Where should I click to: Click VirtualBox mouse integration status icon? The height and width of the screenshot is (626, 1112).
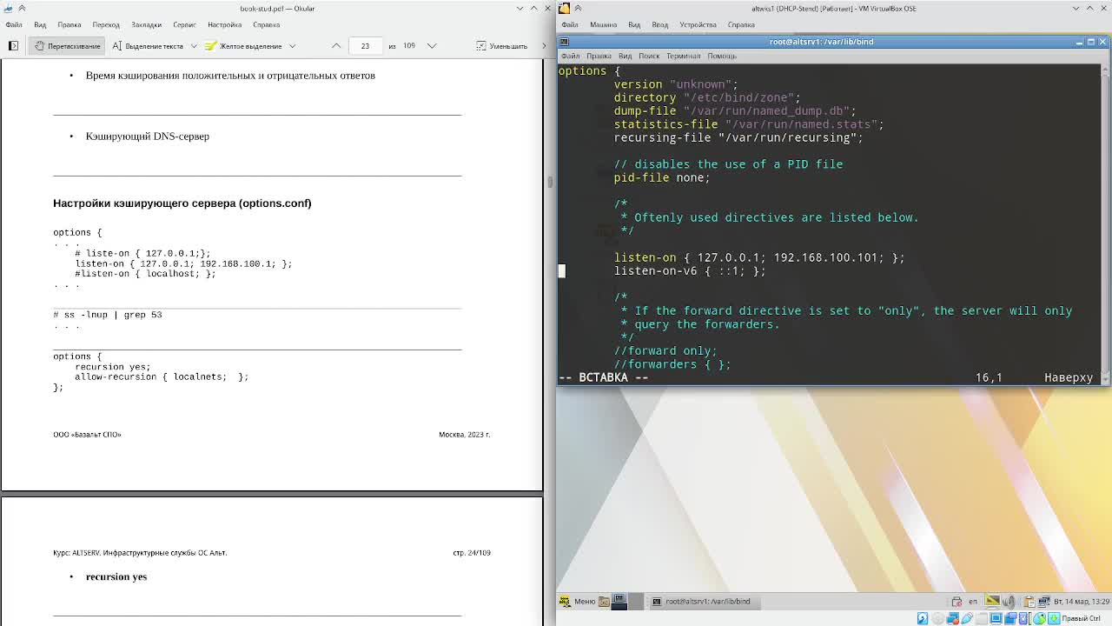1039,618
